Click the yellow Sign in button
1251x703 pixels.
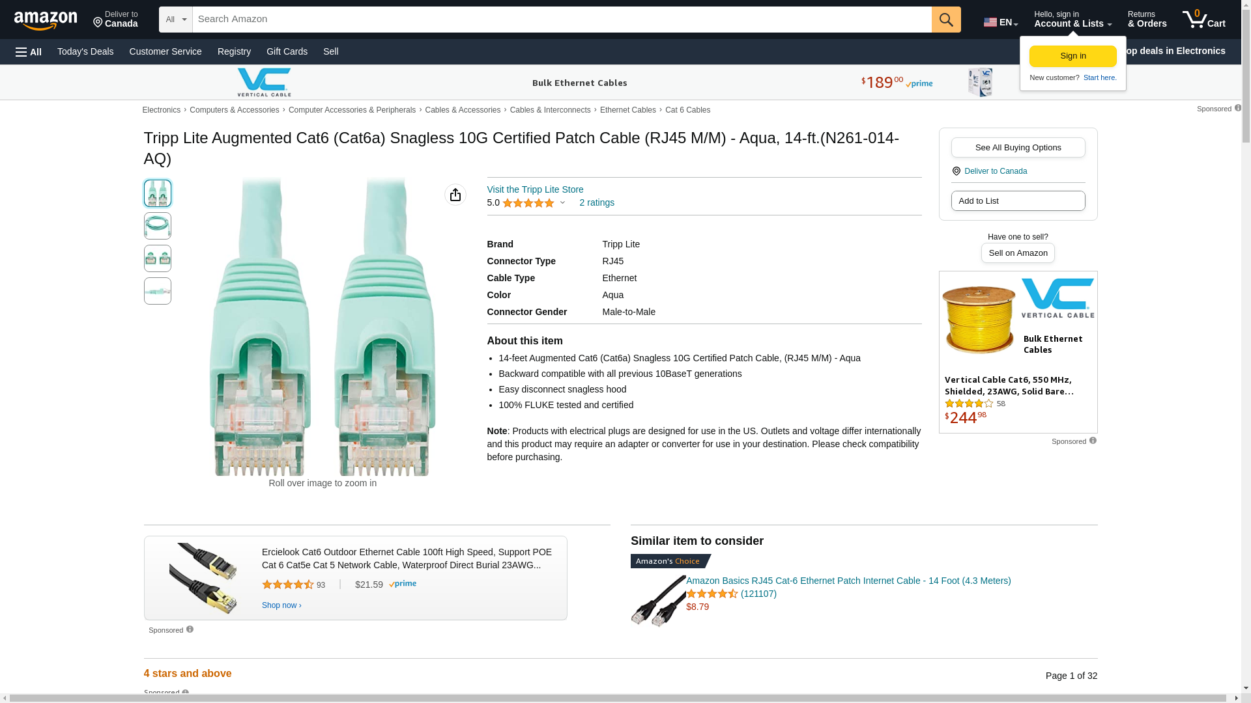[1072, 56]
